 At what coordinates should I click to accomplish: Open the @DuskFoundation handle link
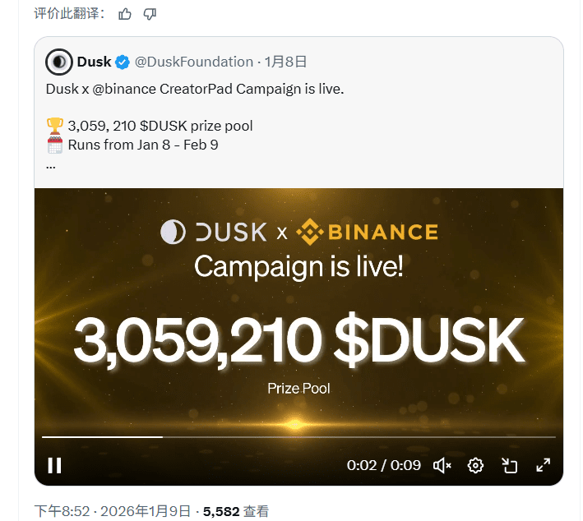193,62
